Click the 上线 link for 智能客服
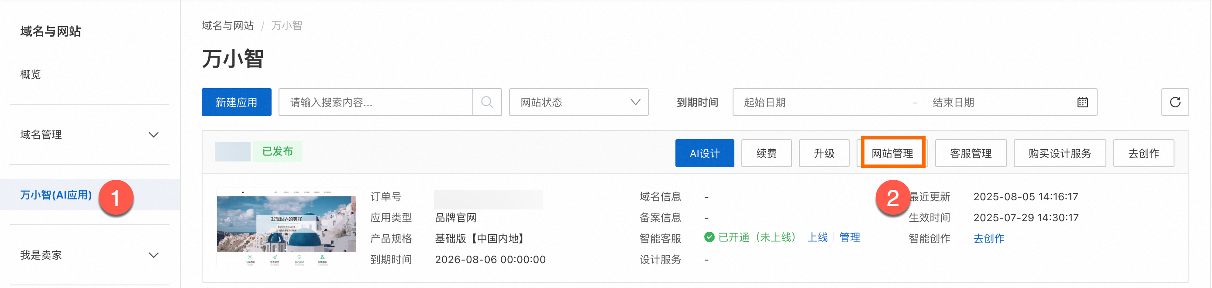The height and width of the screenshot is (288, 1212). click(817, 238)
